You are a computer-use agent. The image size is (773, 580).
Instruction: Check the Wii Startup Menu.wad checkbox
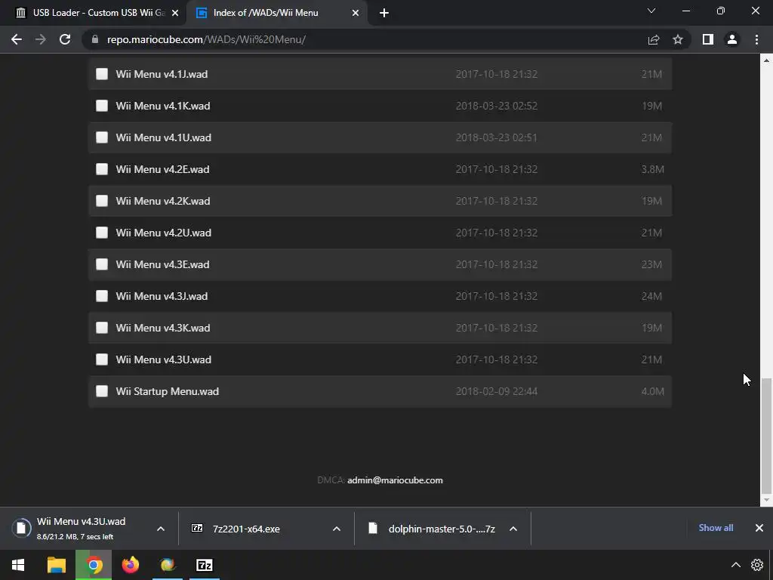pos(102,391)
